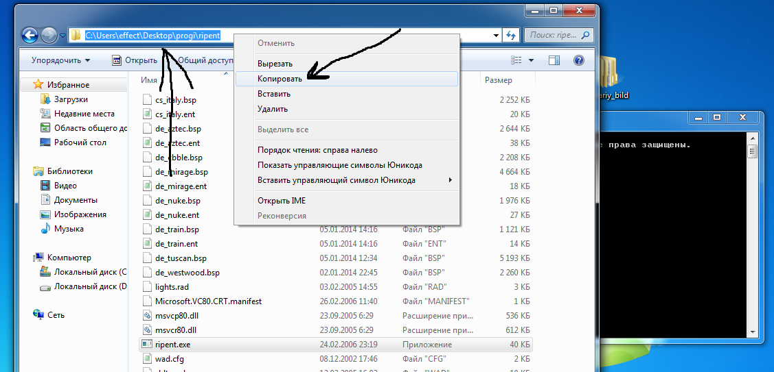Choose Вставить in context menu
Viewport: 774px width, 372px height.
(347, 94)
